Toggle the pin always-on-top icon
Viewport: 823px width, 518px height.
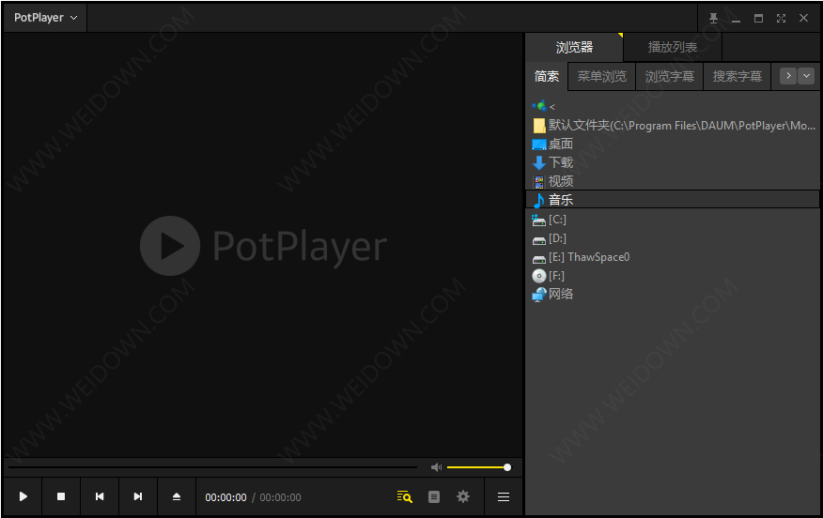pos(713,18)
